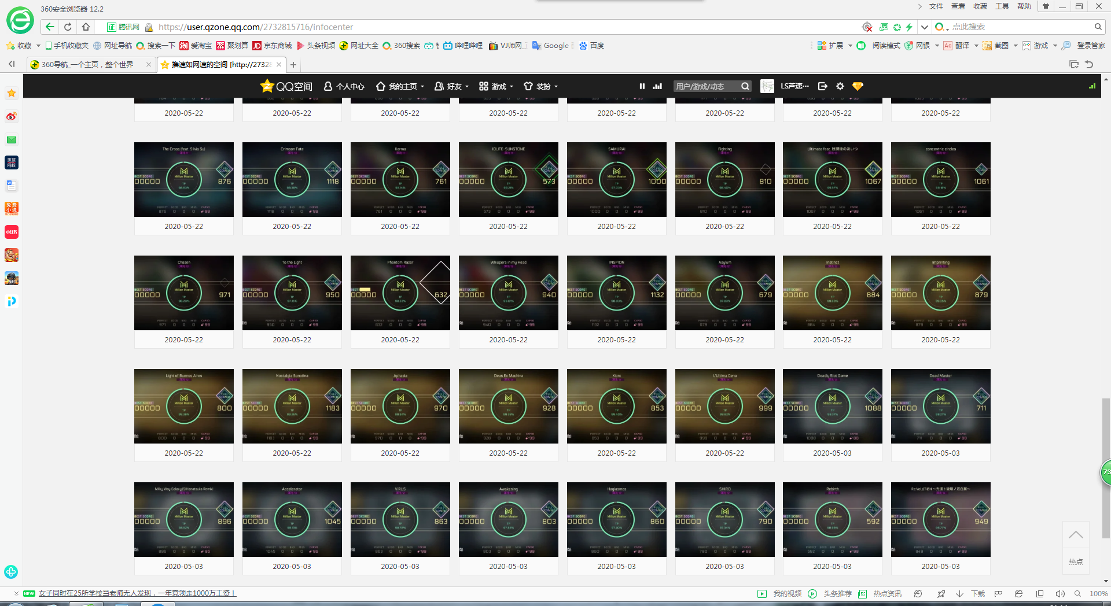Expand the 截图 screenshot dropdown

pos(1016,46)
